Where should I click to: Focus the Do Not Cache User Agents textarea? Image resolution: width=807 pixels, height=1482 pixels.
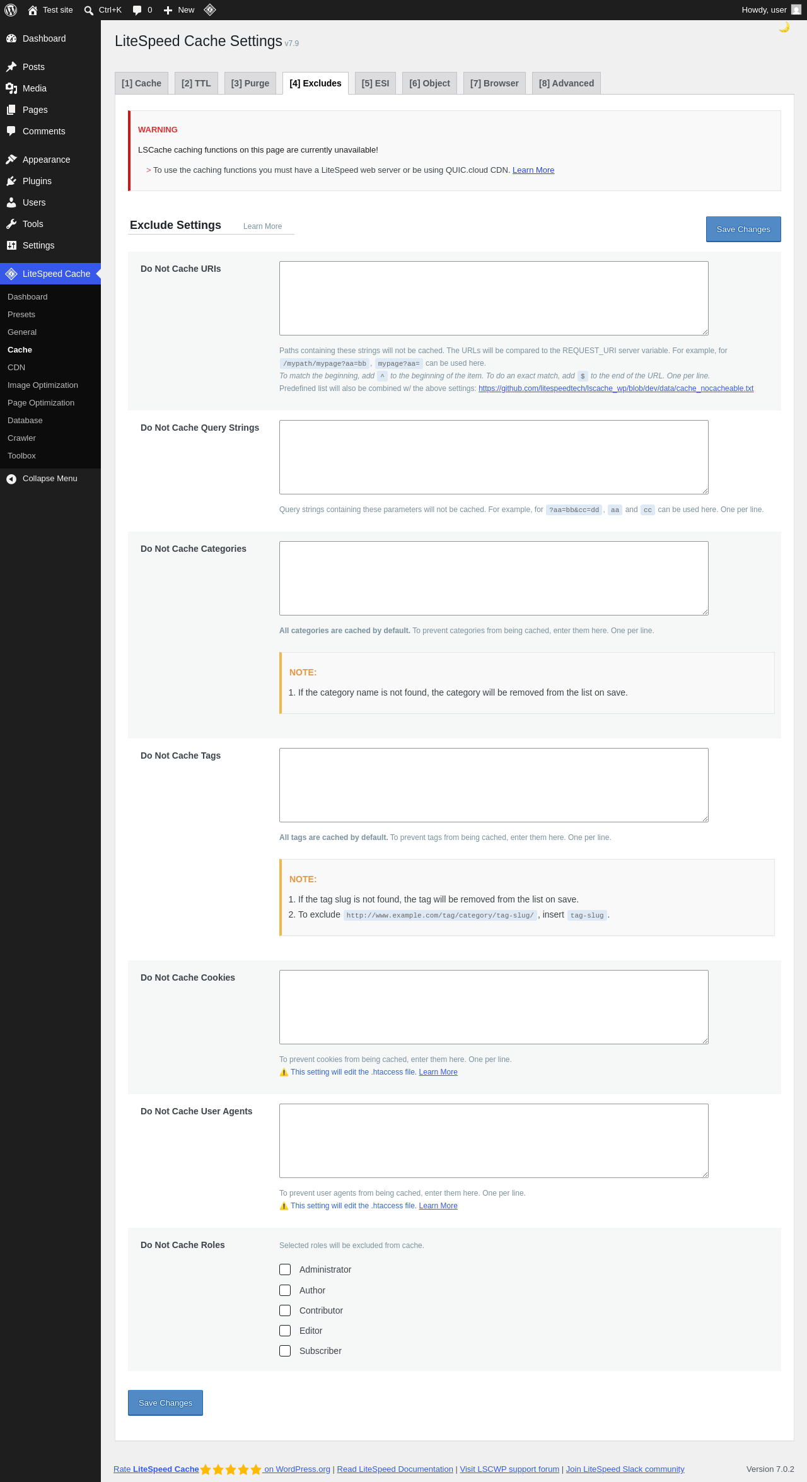[x=494, y=1141]
